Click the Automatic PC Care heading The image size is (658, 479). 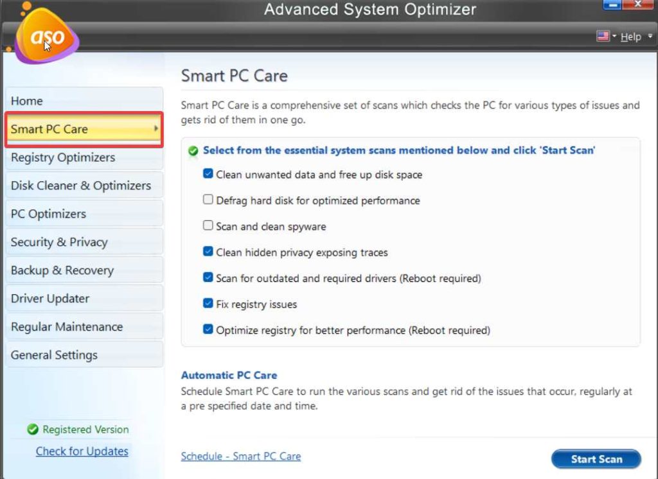(229, 375)
